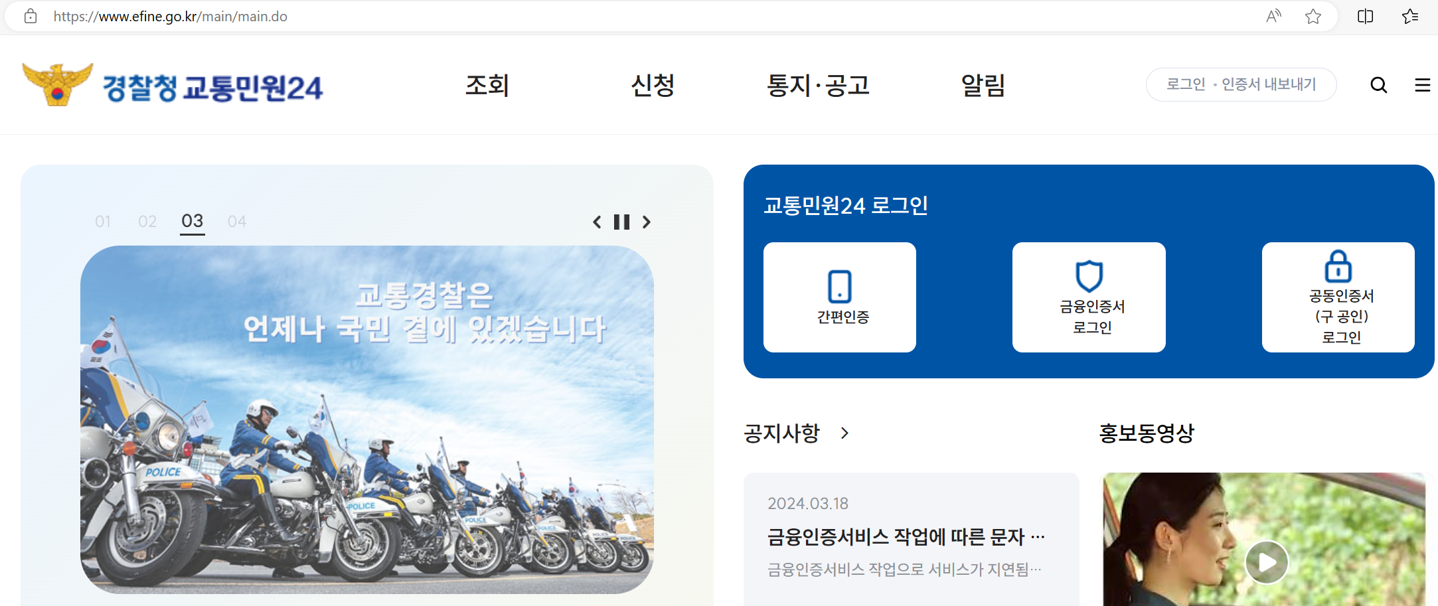
Task: Click the 경찰청 교통민원24 eagle logo
Action: (x=57, y=84)
